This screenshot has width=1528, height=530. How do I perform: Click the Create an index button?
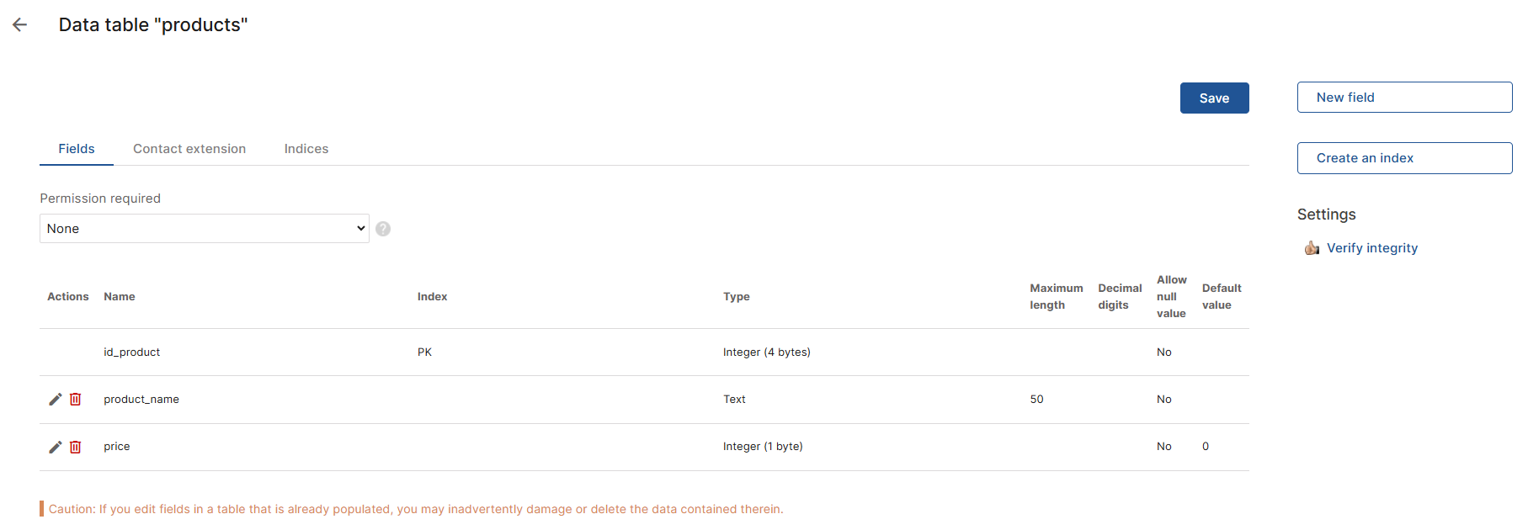click(x=1404, y=158)
